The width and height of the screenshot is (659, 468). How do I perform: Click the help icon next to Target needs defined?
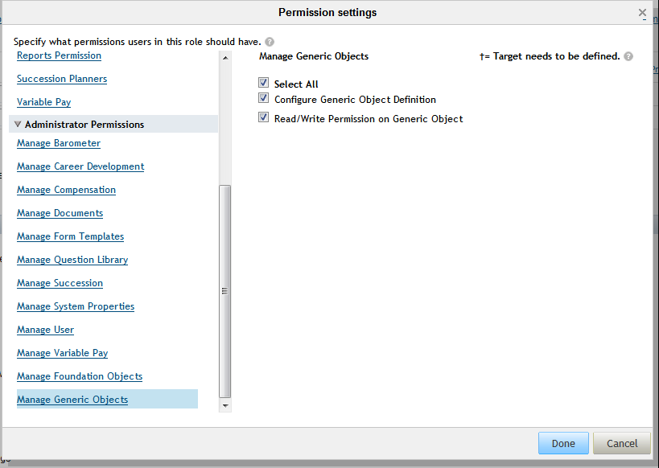(628, 56)
